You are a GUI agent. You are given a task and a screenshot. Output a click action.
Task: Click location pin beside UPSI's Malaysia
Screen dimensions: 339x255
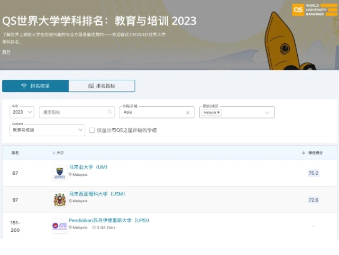click(x=70, y=228)
